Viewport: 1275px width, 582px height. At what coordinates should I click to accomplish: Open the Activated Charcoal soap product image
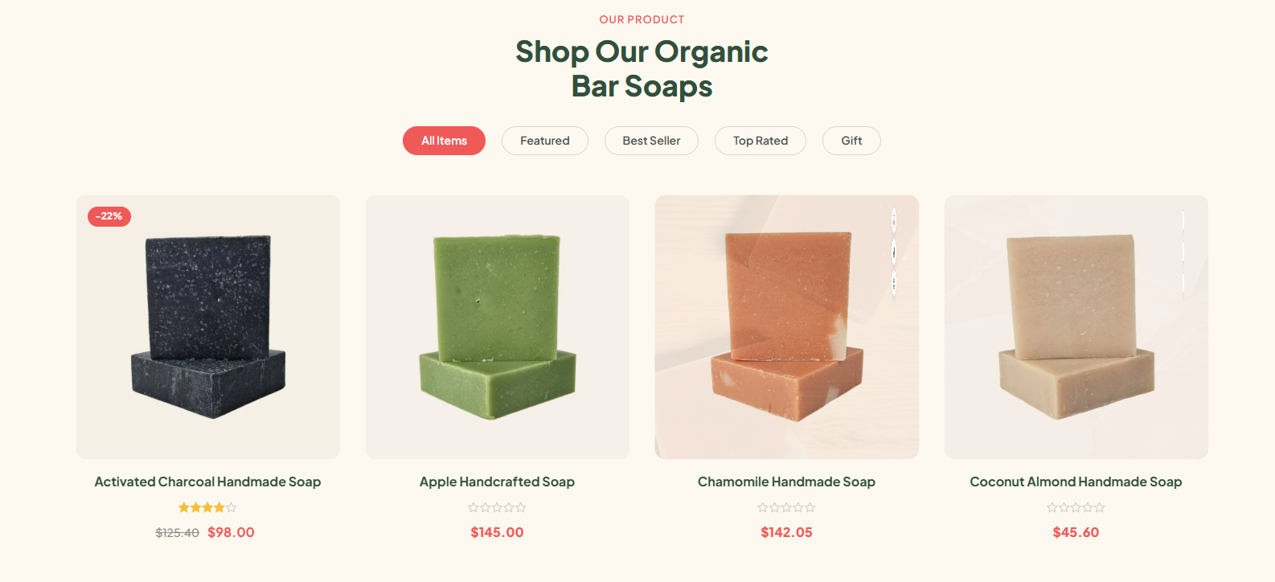click(x=208, y=327)
